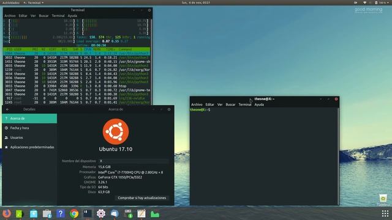Open the disk with green arrow dock icon

128,213
